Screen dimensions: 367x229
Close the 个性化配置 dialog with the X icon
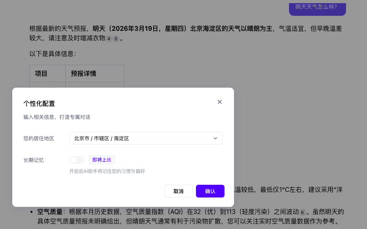click(x=220, y=102)
